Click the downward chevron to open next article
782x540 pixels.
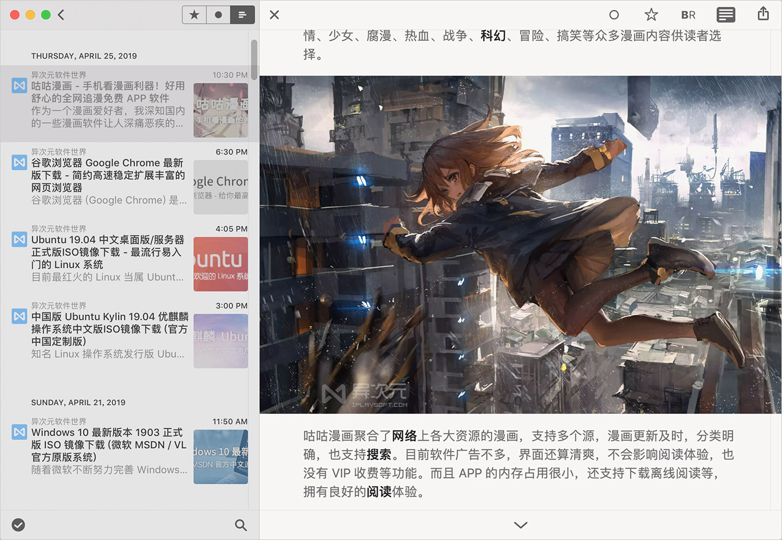click(x=520, y=524)
